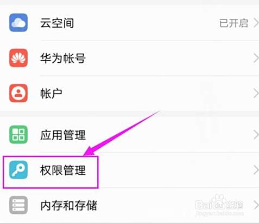Expand 帐户 using its chevron arrow
Screen dimensions: 259x223
click(256, 93)
